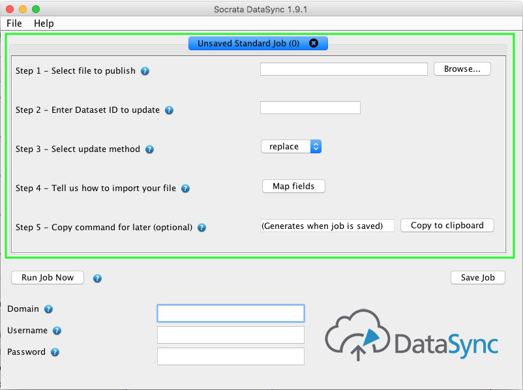Click the Map fields button
This screenshot has width=523, height=390.
293,186
